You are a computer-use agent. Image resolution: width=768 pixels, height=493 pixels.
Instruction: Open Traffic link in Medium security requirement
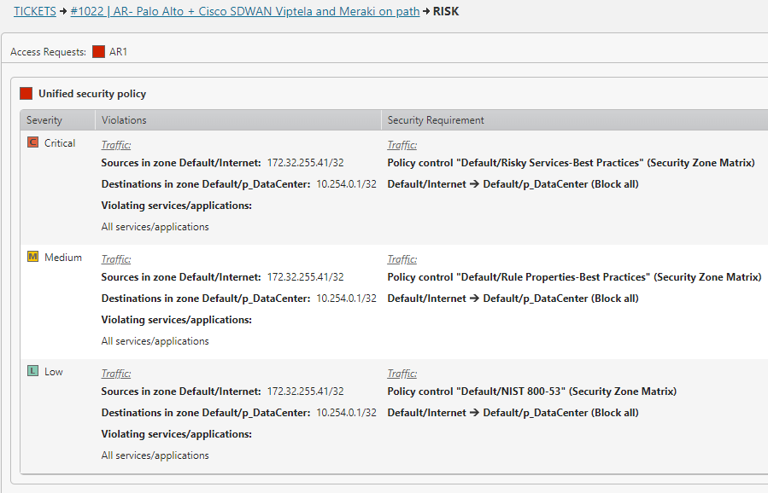click(x=402, y=259)
